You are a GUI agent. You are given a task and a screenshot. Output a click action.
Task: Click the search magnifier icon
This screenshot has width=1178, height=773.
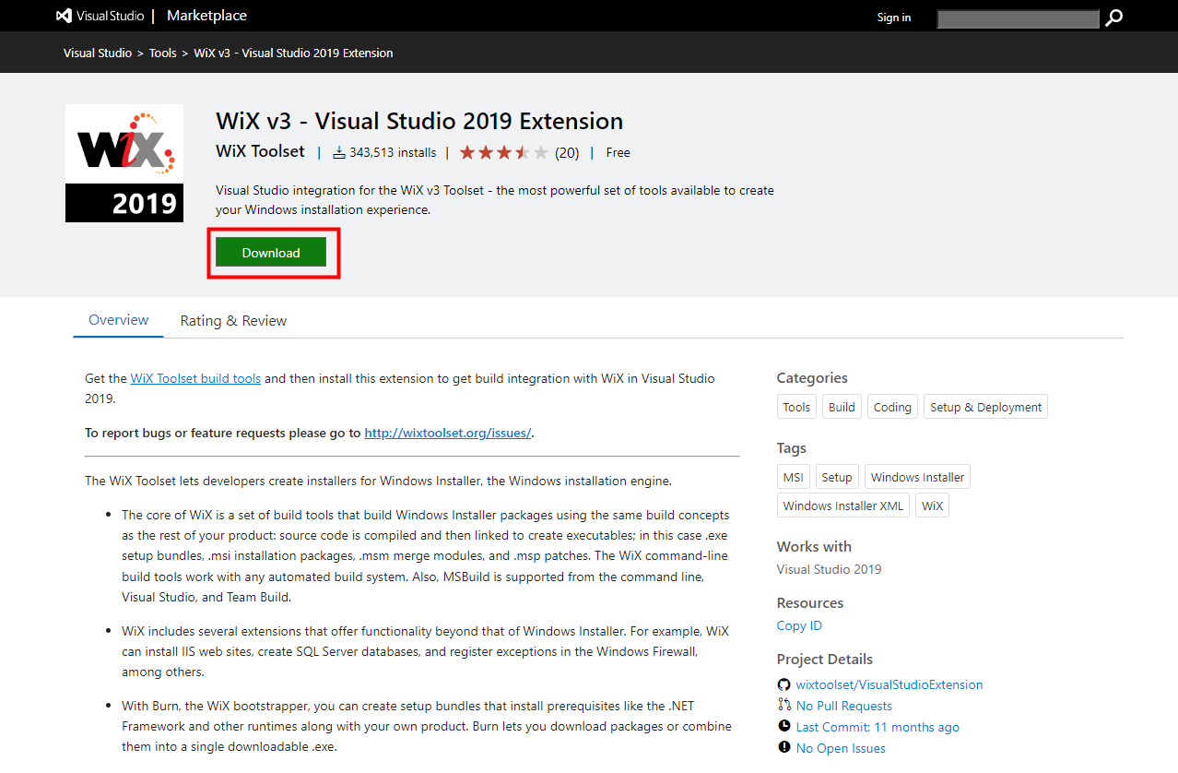pyautogui.click(x=1114, y=18)
